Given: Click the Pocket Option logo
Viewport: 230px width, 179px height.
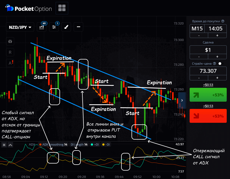Looking at the screenshot, I should pyautogui.click(x=29, y=9).
